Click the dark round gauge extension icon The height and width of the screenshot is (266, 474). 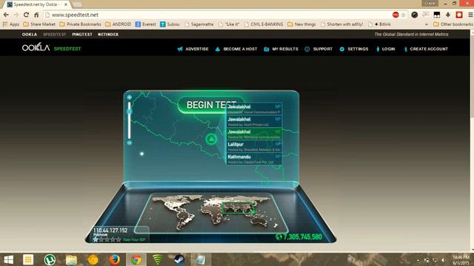point(415,15)
